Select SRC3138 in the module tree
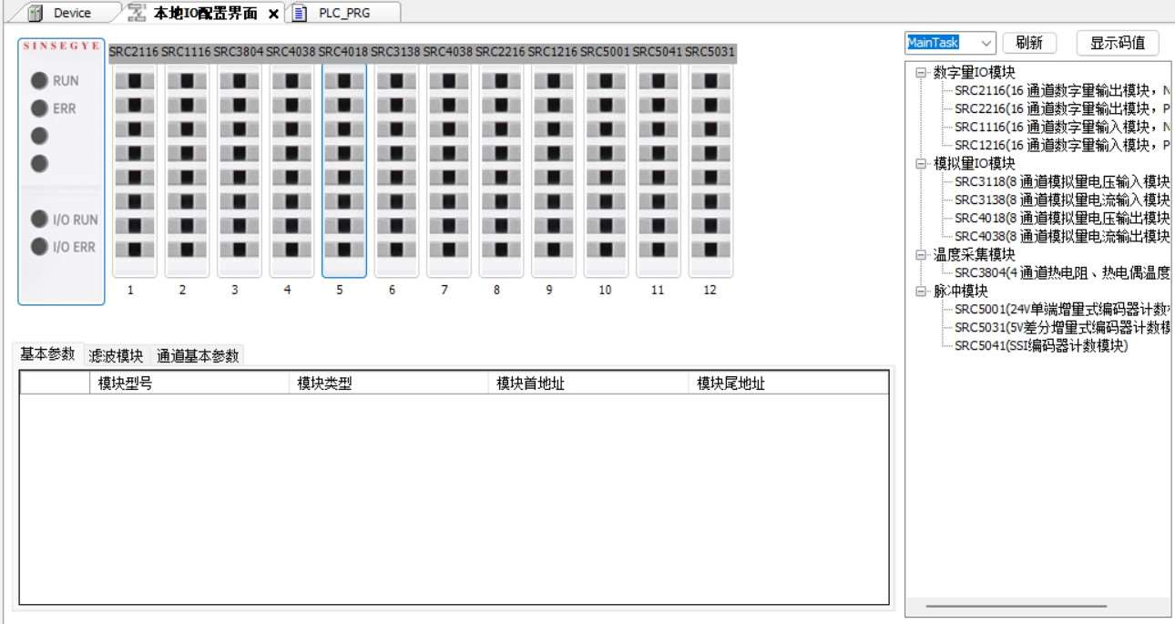Screen dimensions: 1175x624 click(x=1062, y=199)
